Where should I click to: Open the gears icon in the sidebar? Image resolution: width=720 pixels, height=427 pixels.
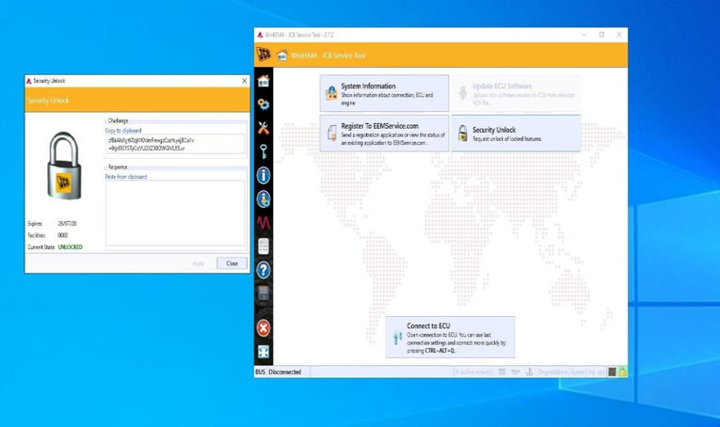[264, 104]
